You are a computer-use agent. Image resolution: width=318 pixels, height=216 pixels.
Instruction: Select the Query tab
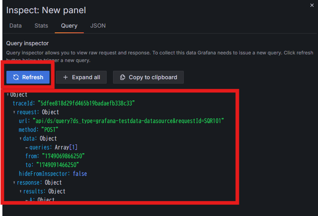tap(69, 26)
